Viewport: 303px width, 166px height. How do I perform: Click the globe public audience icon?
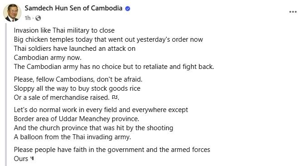tap(38, 18)
